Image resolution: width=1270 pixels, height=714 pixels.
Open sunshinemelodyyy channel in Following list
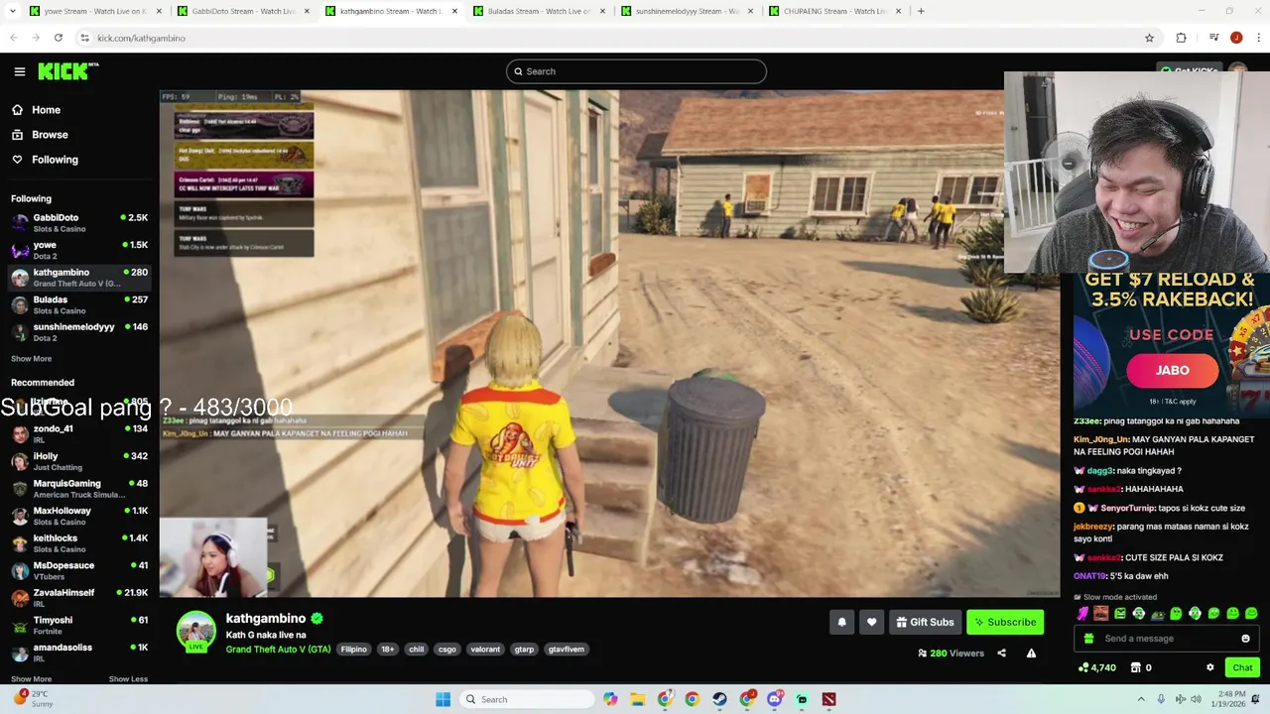79,332
